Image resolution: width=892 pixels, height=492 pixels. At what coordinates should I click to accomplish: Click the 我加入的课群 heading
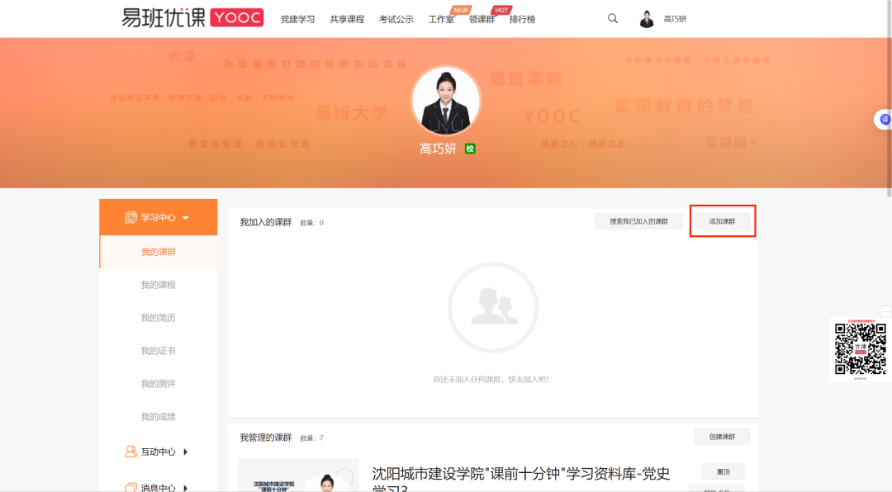click(266, 222)
